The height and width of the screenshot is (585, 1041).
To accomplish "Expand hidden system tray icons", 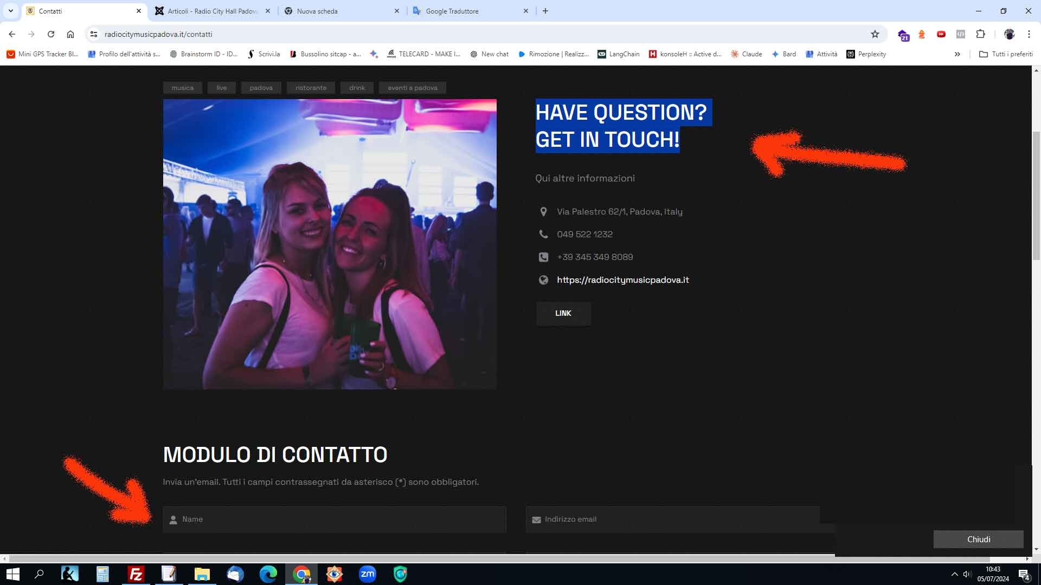I will [954, 574].
